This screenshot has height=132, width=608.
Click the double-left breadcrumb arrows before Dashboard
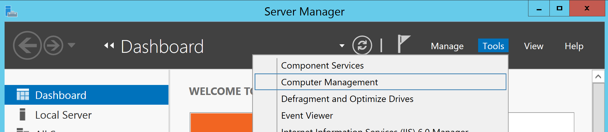(109, 46)
